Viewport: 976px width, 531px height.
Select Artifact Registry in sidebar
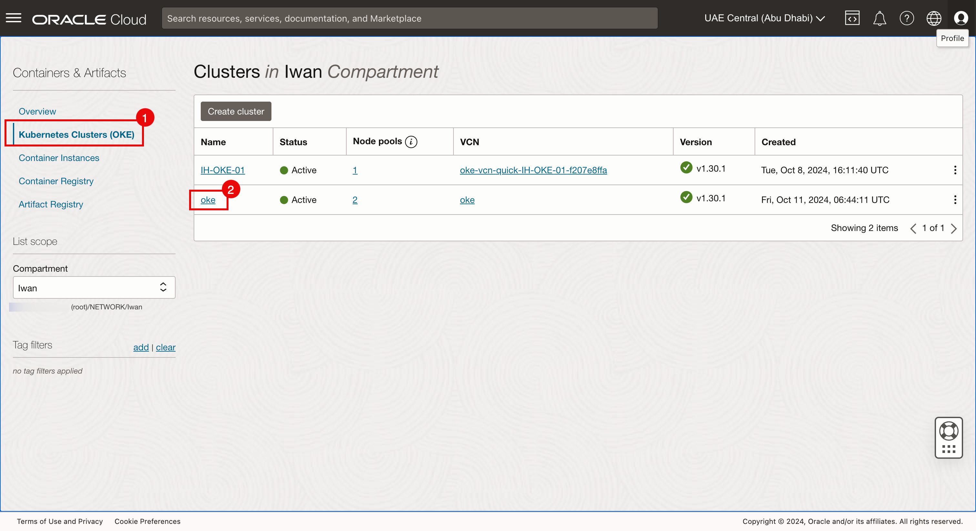(x=51, y=205)
